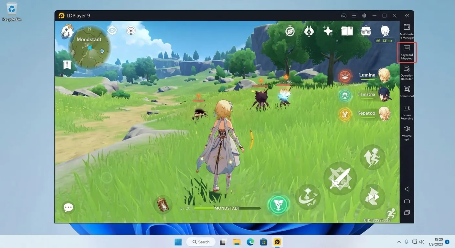Open File Explorer from the taskbar

click(x=237, y=242)
